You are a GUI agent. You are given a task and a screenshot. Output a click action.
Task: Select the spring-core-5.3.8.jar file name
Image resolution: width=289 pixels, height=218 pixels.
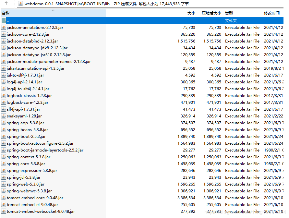point(26,164)
